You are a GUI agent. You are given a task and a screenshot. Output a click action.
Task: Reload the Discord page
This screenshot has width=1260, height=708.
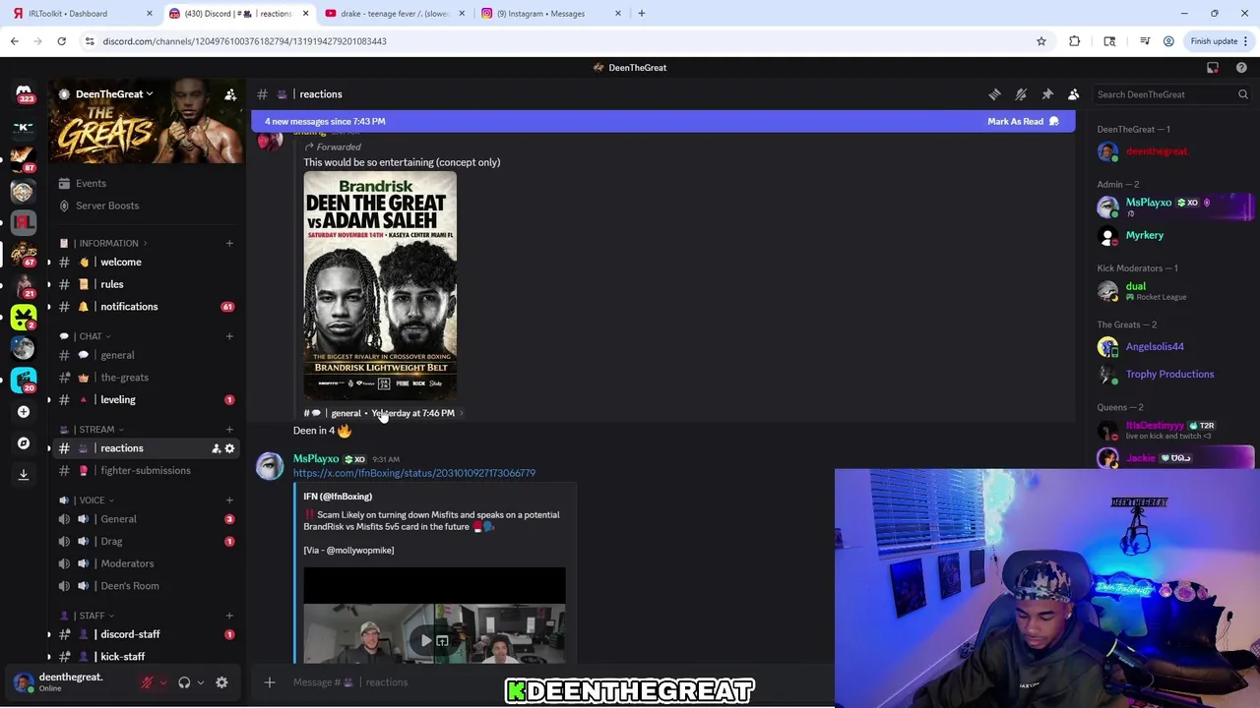[x=61, y=41]
